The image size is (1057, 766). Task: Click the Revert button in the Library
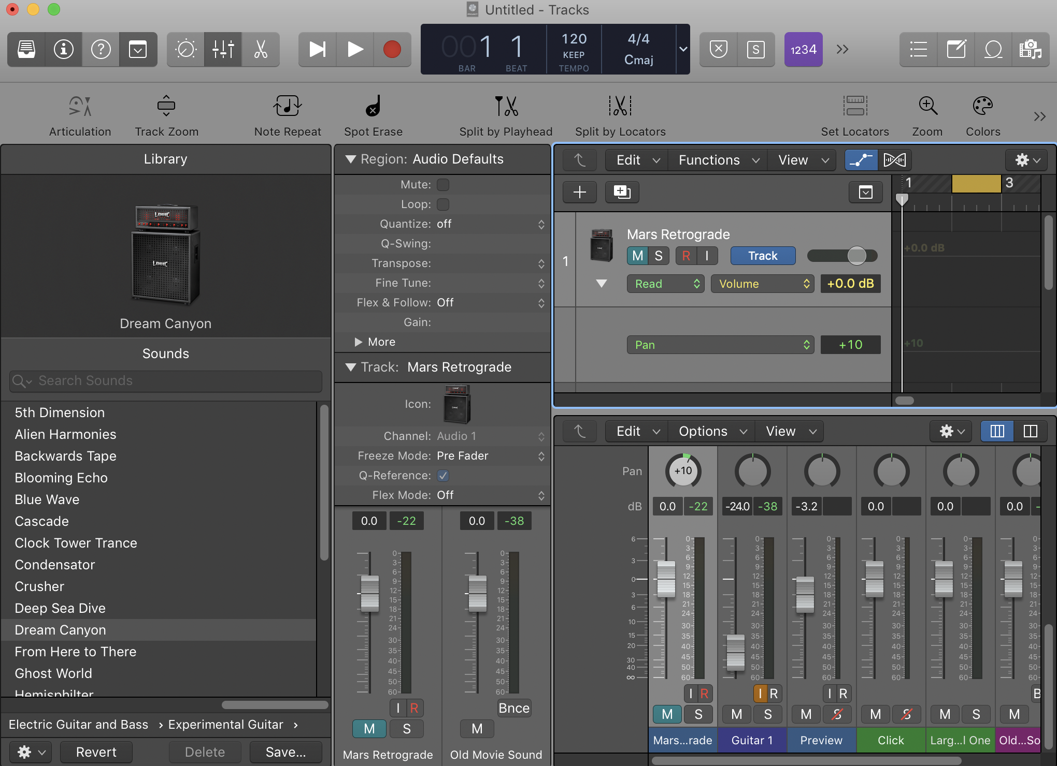[96, 752]
